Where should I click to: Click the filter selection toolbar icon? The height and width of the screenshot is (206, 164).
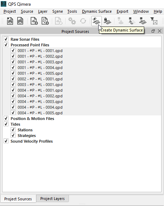point(154,21)
